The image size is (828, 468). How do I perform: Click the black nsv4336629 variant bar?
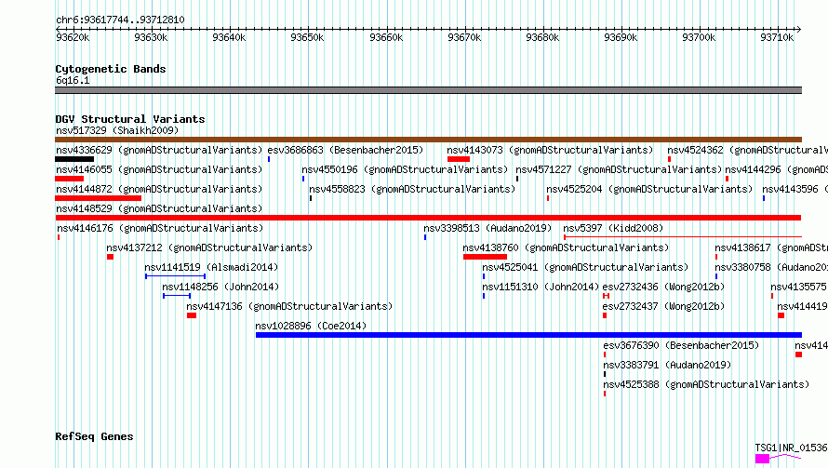[x=74, y=159]
